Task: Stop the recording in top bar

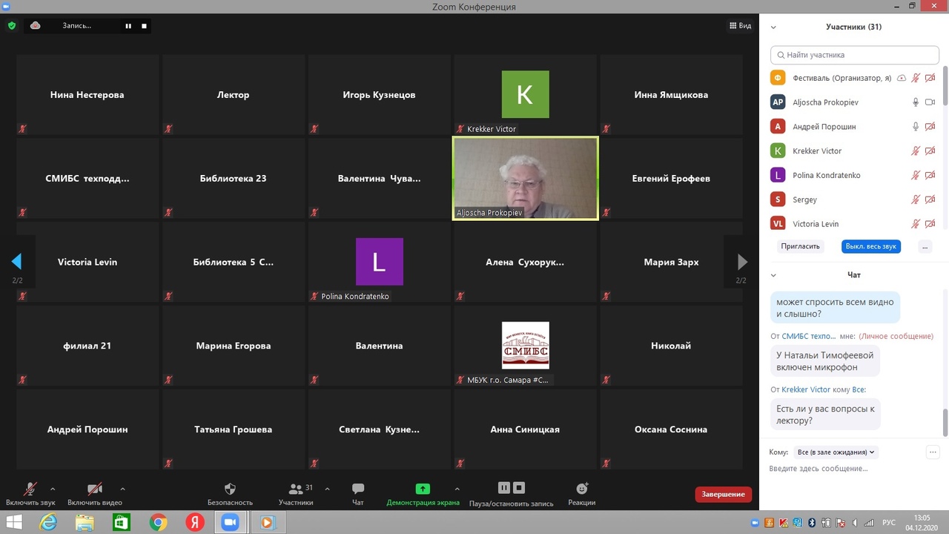Action: click(x=144, y=26)
